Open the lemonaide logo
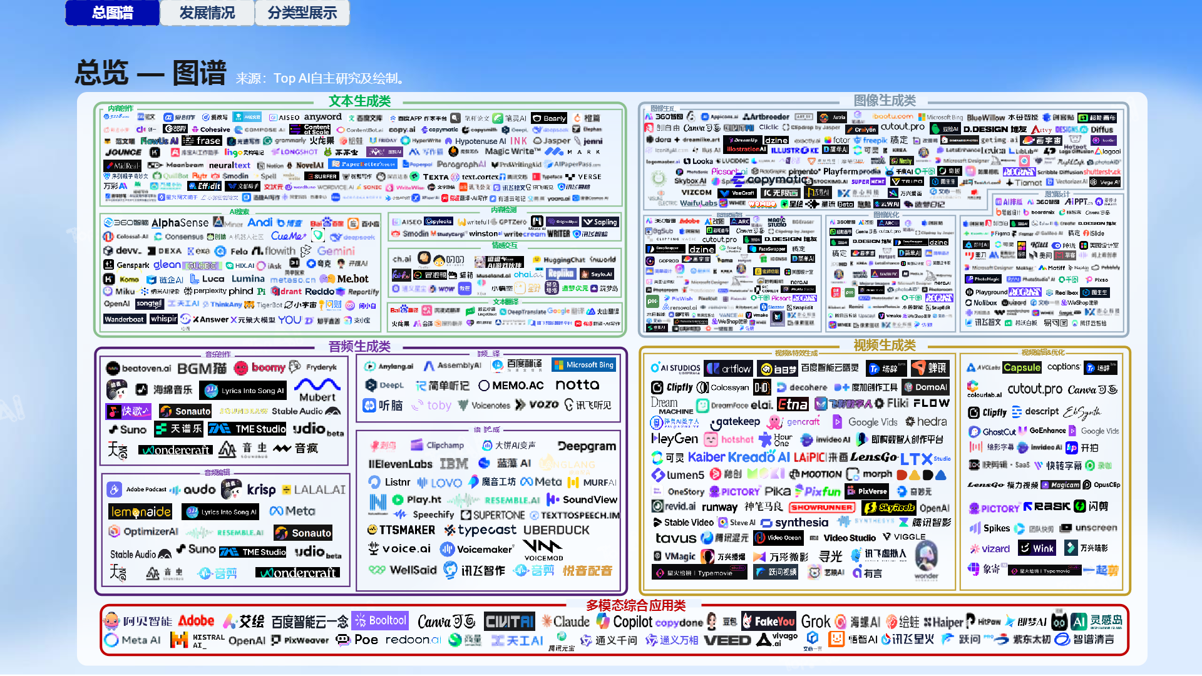 (x=140, y=511)
